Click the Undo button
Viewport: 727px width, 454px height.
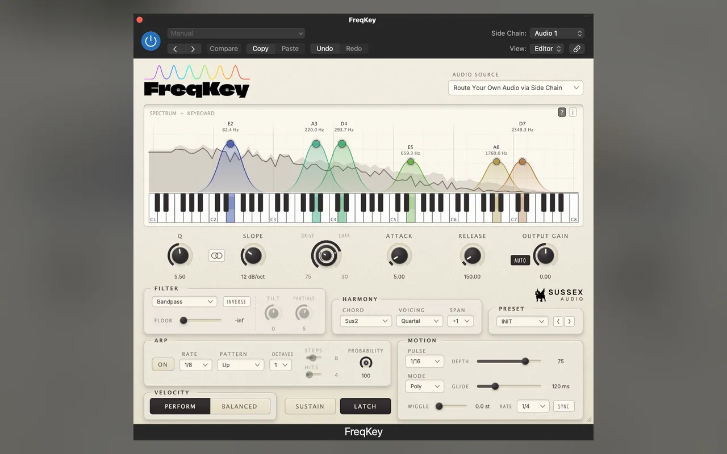(325, 49)
